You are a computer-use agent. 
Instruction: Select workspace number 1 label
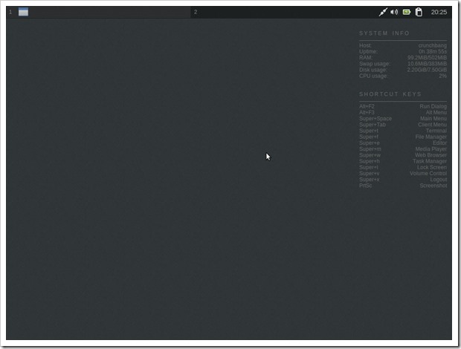click(10, 12)
